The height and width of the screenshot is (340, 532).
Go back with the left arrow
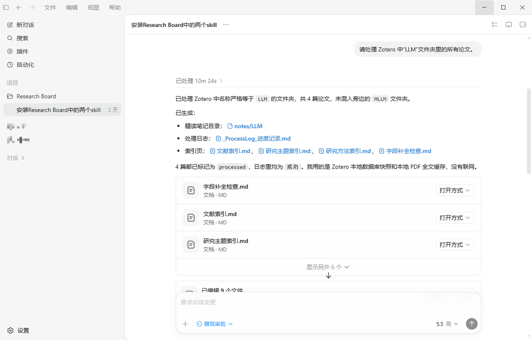pos(19,7)
